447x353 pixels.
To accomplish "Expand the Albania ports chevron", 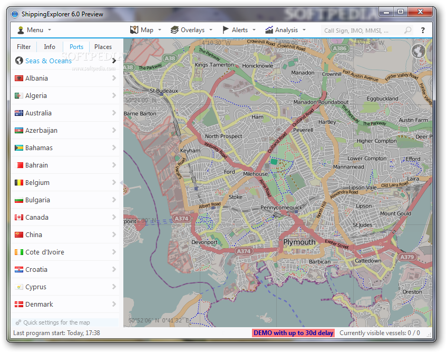I will pos(114,78).
